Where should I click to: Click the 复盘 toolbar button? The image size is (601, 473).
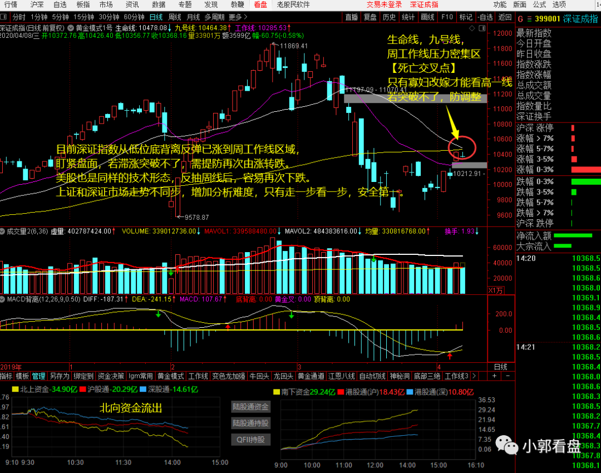[x=370, y=17]
